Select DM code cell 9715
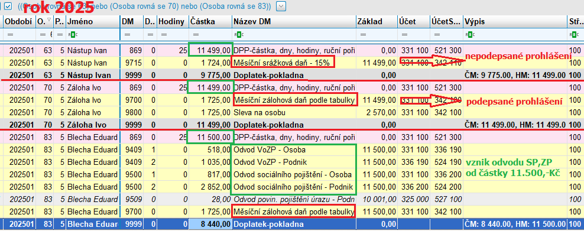The image size is (584, 231). (132, 63)
